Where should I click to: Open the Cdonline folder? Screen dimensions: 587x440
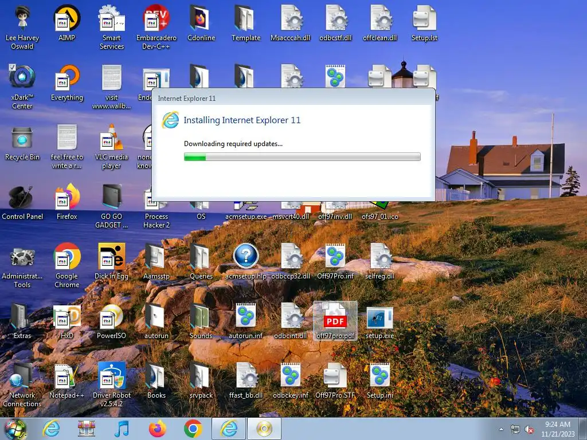(x=201, y=23)
